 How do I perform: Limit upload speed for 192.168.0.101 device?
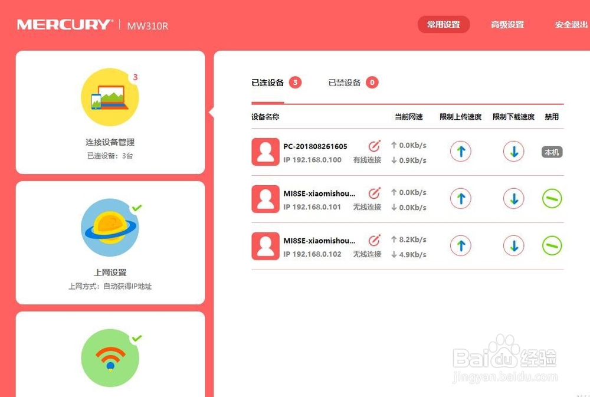click(461, 198)
